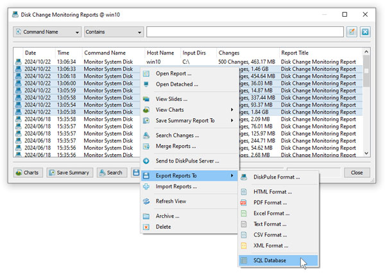Click the Close button
The image size is (385, 273).
[x=357, y=173]
